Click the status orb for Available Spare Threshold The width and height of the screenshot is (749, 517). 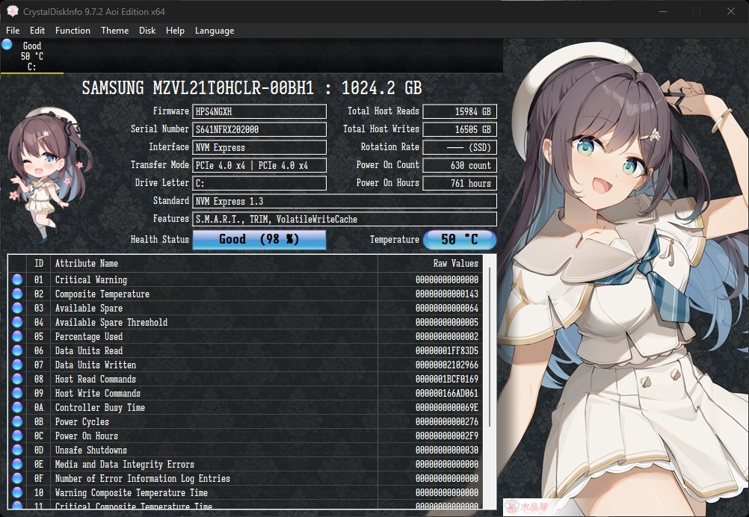(x=17, y=322)
